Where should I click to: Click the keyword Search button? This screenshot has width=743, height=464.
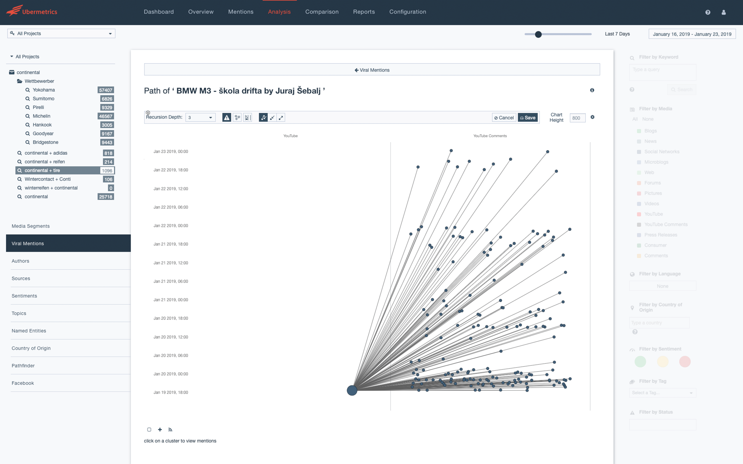point(682,90)
